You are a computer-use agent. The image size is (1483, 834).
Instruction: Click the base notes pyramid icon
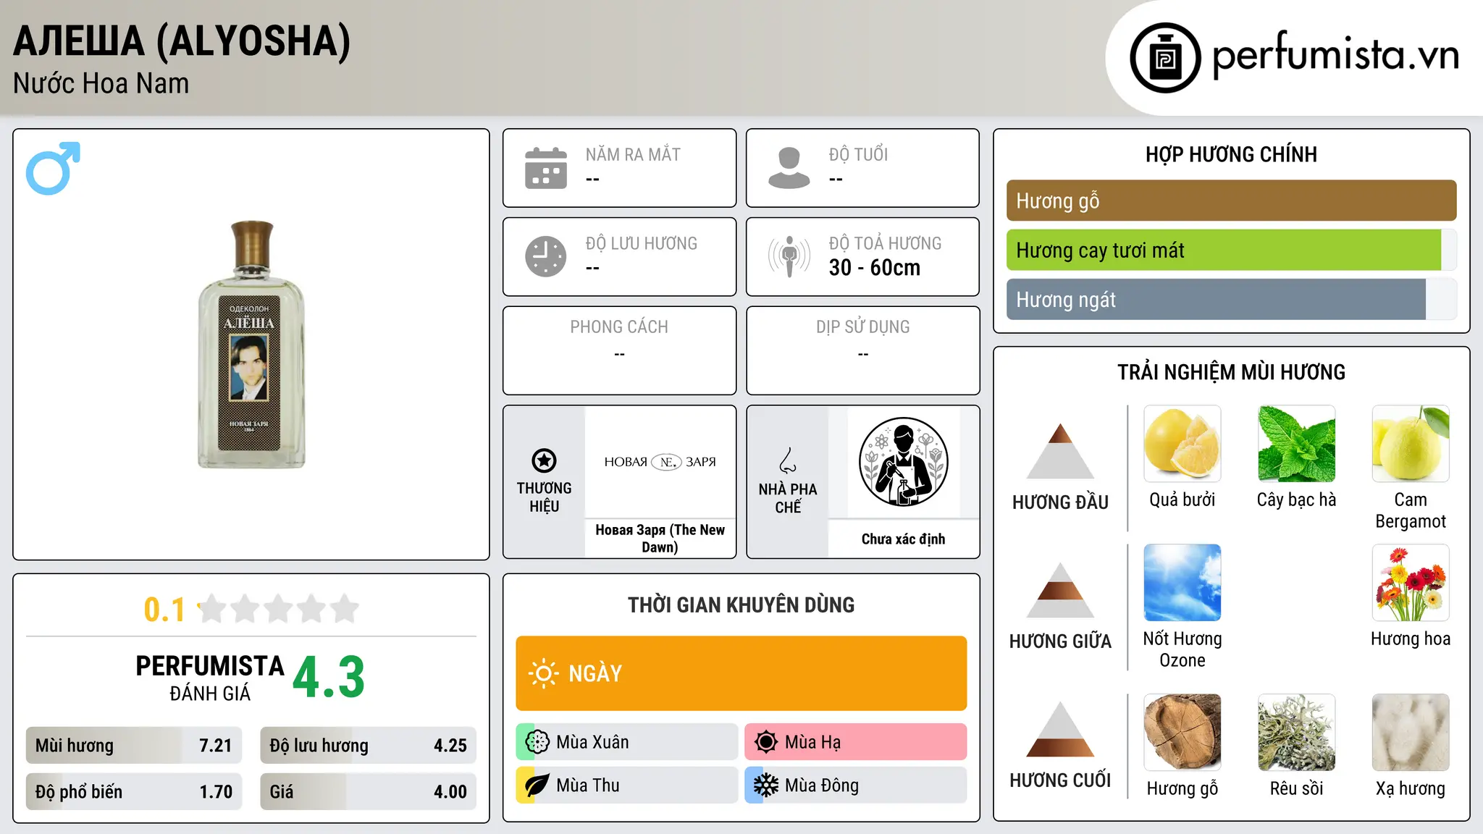pyautogui.click(x=1060, y=729)
